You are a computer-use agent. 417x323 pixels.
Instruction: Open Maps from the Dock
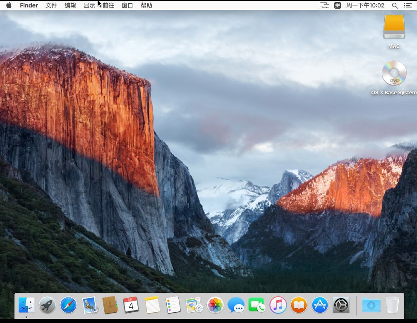[194, 305]
